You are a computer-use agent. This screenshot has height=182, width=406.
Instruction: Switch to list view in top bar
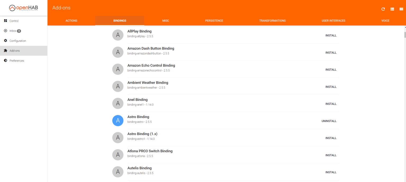click(392, 9)
